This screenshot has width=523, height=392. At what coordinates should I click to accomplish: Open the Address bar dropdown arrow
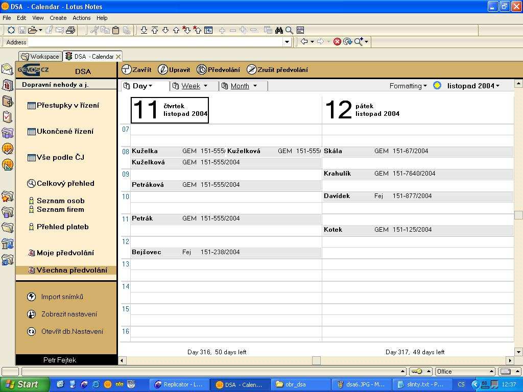287,42
